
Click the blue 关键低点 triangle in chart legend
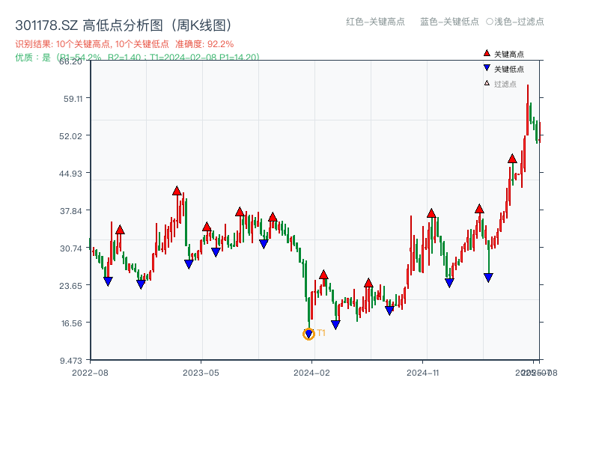pos(487,68)
